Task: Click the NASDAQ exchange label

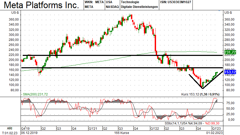Action: (112, 7)
